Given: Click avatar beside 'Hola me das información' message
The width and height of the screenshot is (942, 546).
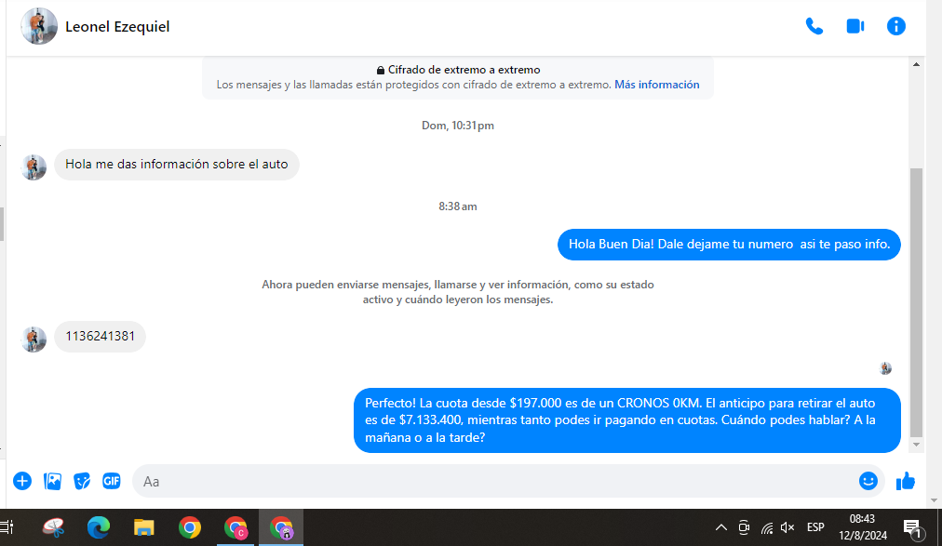Looking at the screenshot, I should point(34,167).
